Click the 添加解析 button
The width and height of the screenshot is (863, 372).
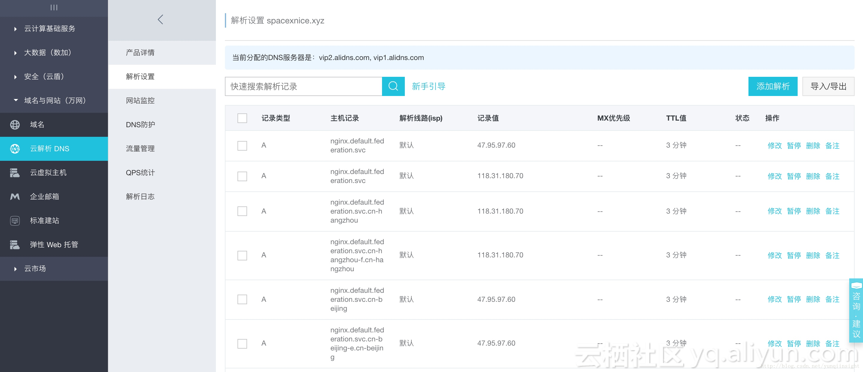coord(772,86)
